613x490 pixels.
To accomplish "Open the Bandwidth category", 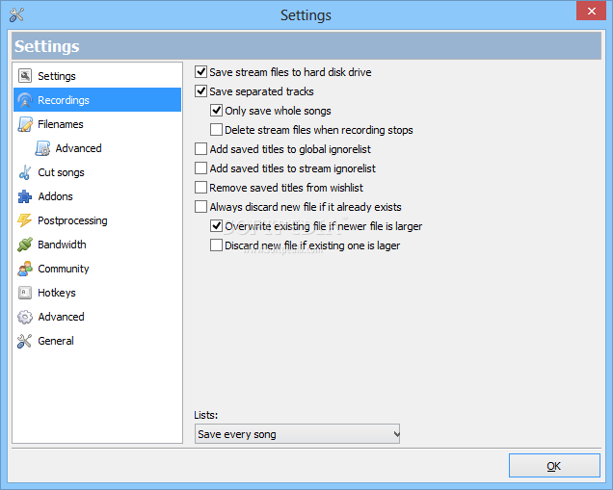I will (97, 245).
